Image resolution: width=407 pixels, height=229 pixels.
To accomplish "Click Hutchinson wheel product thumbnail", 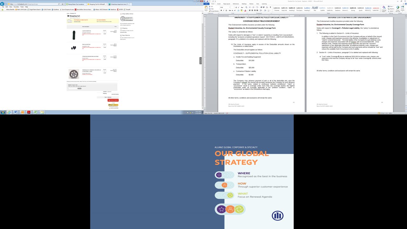I will pyautogui.click(x=74, y=74).
